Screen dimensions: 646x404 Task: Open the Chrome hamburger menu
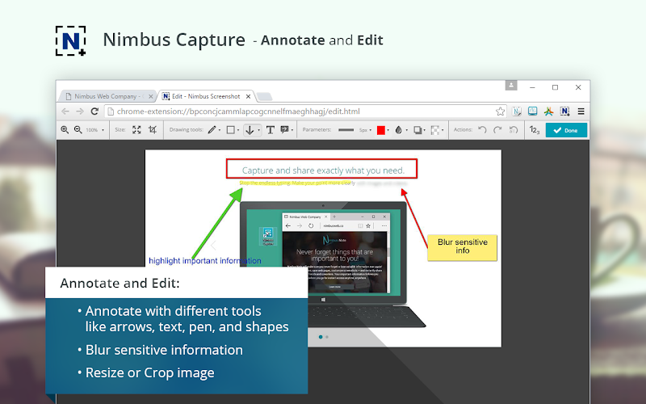point(581,112)
